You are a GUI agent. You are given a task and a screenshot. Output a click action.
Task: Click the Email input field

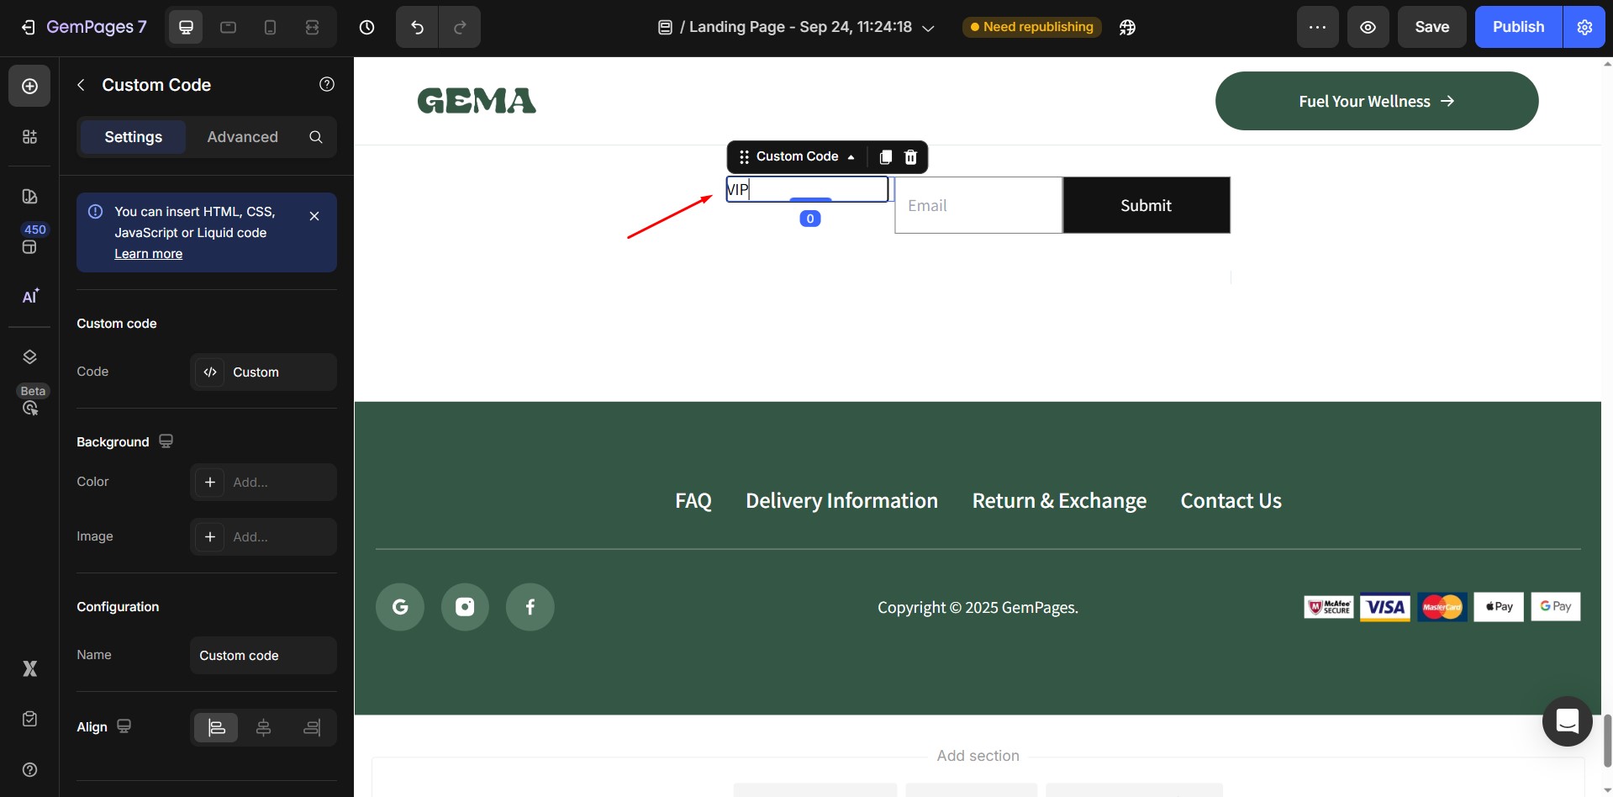[x=978, y=205]
